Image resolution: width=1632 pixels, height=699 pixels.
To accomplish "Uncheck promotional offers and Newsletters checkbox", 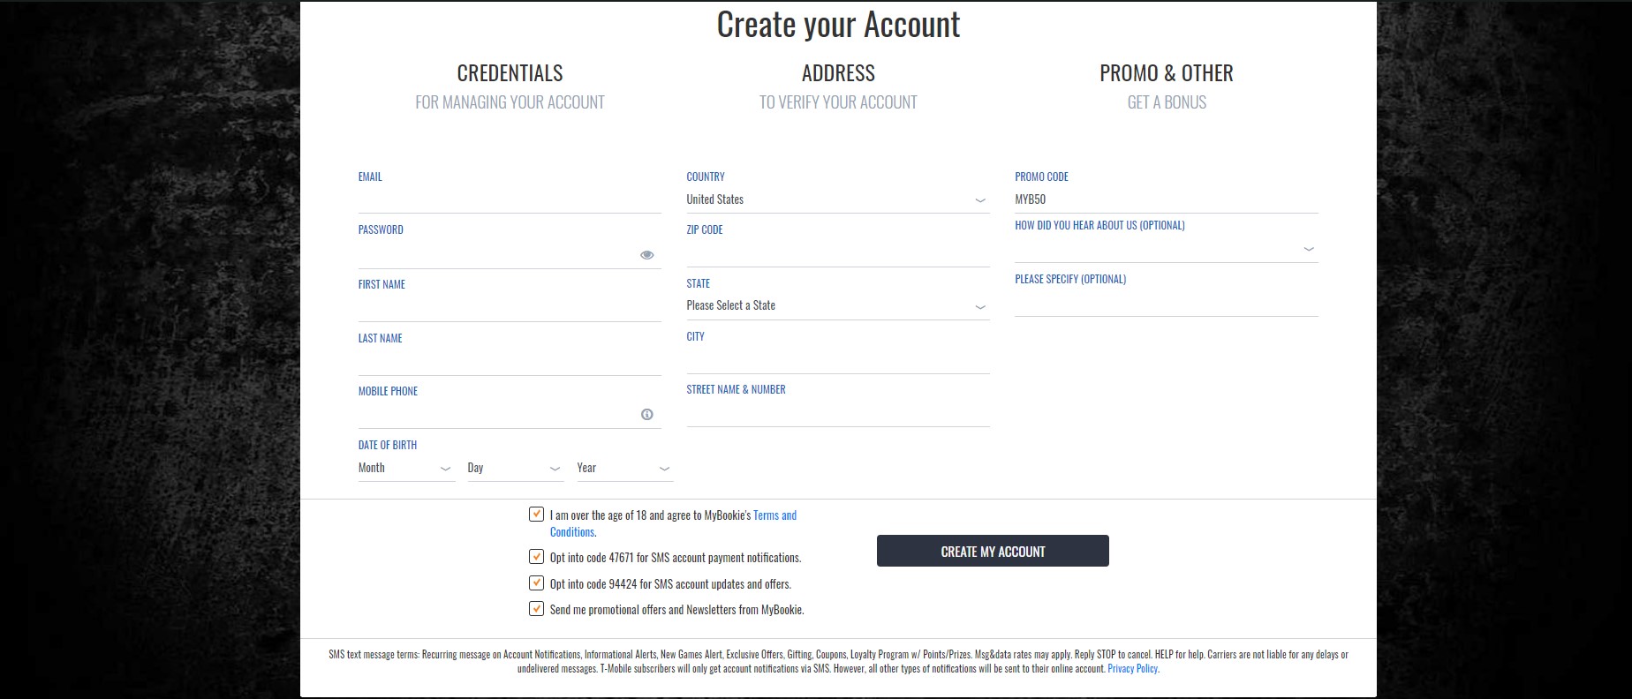I will pyautogui.click(x=536, y=608).
